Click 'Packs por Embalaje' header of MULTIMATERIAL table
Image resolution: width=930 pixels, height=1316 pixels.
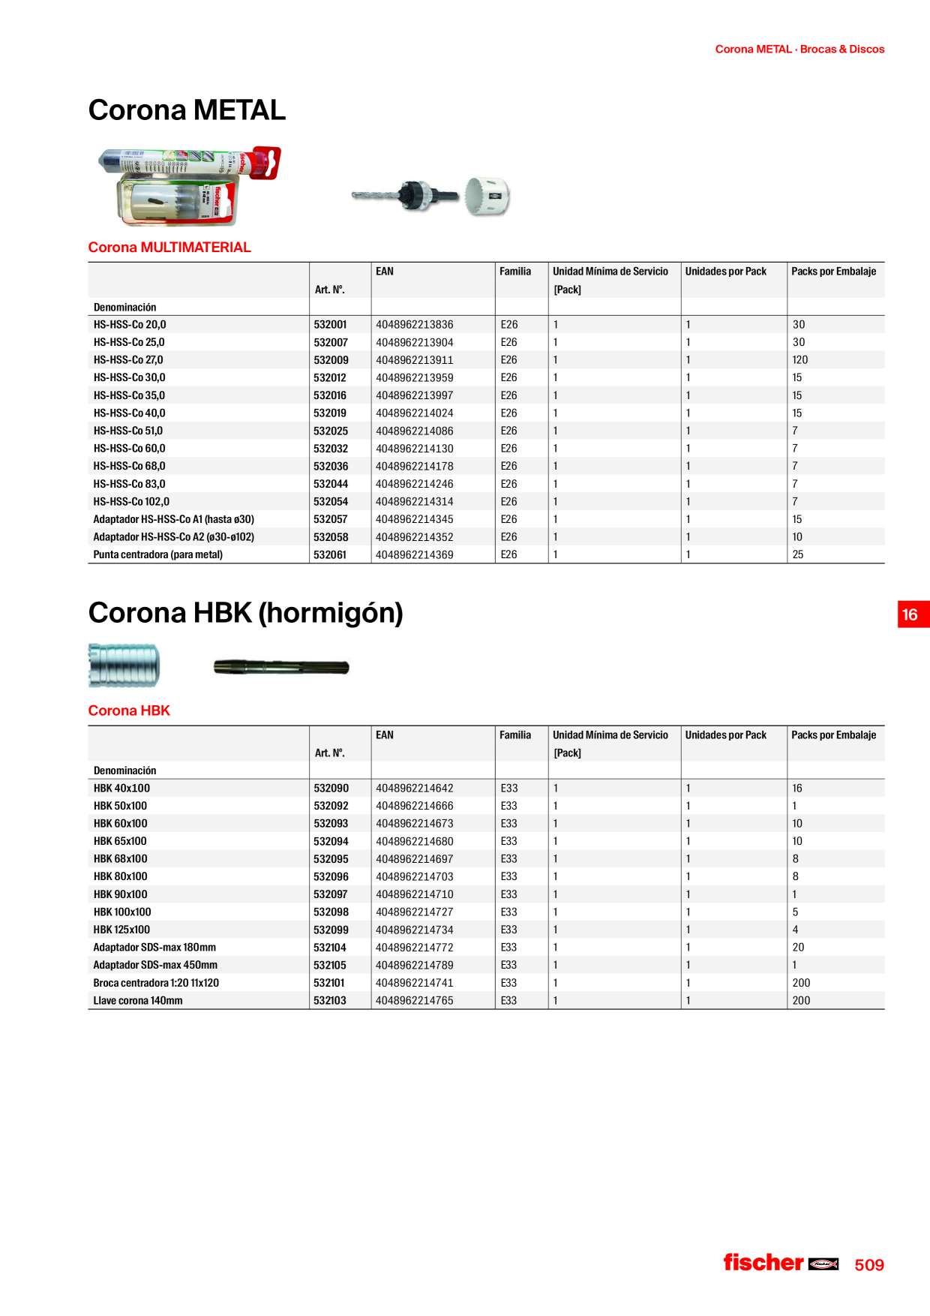click(x=834, y=272)
